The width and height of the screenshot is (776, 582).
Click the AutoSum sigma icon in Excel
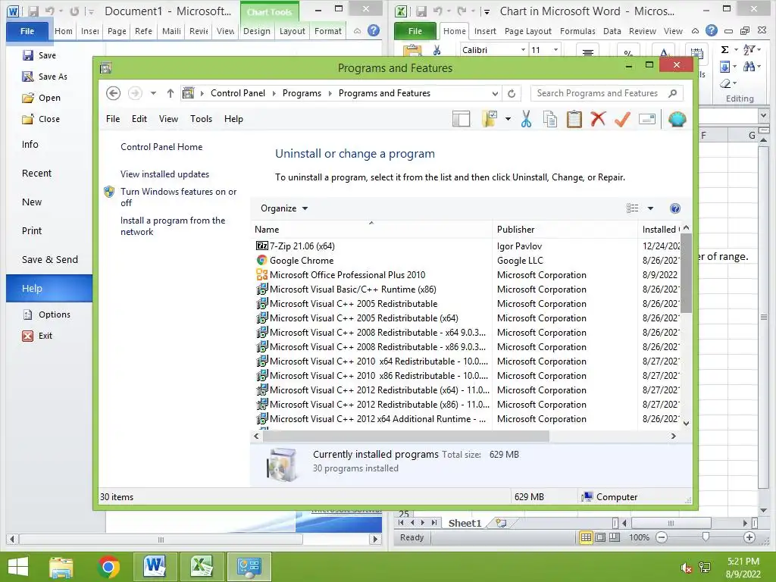(x=724, y=49)
